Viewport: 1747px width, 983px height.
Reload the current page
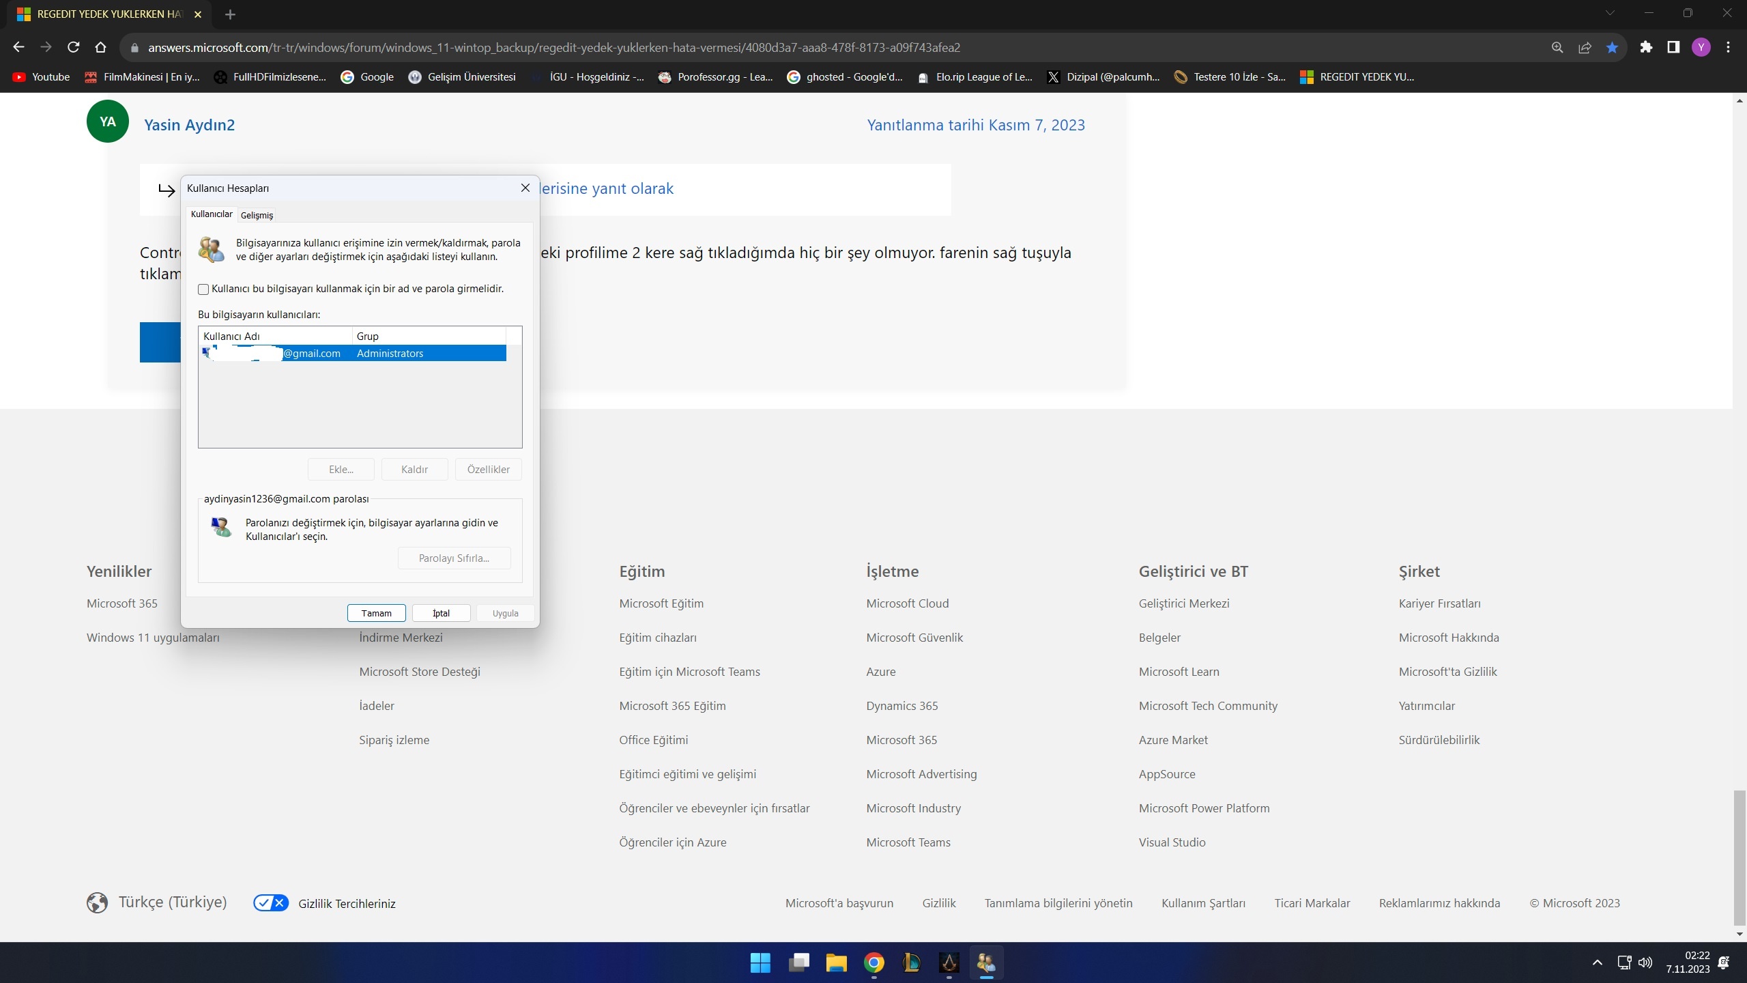74,47
